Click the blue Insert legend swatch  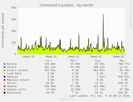(x=5, y=67)
